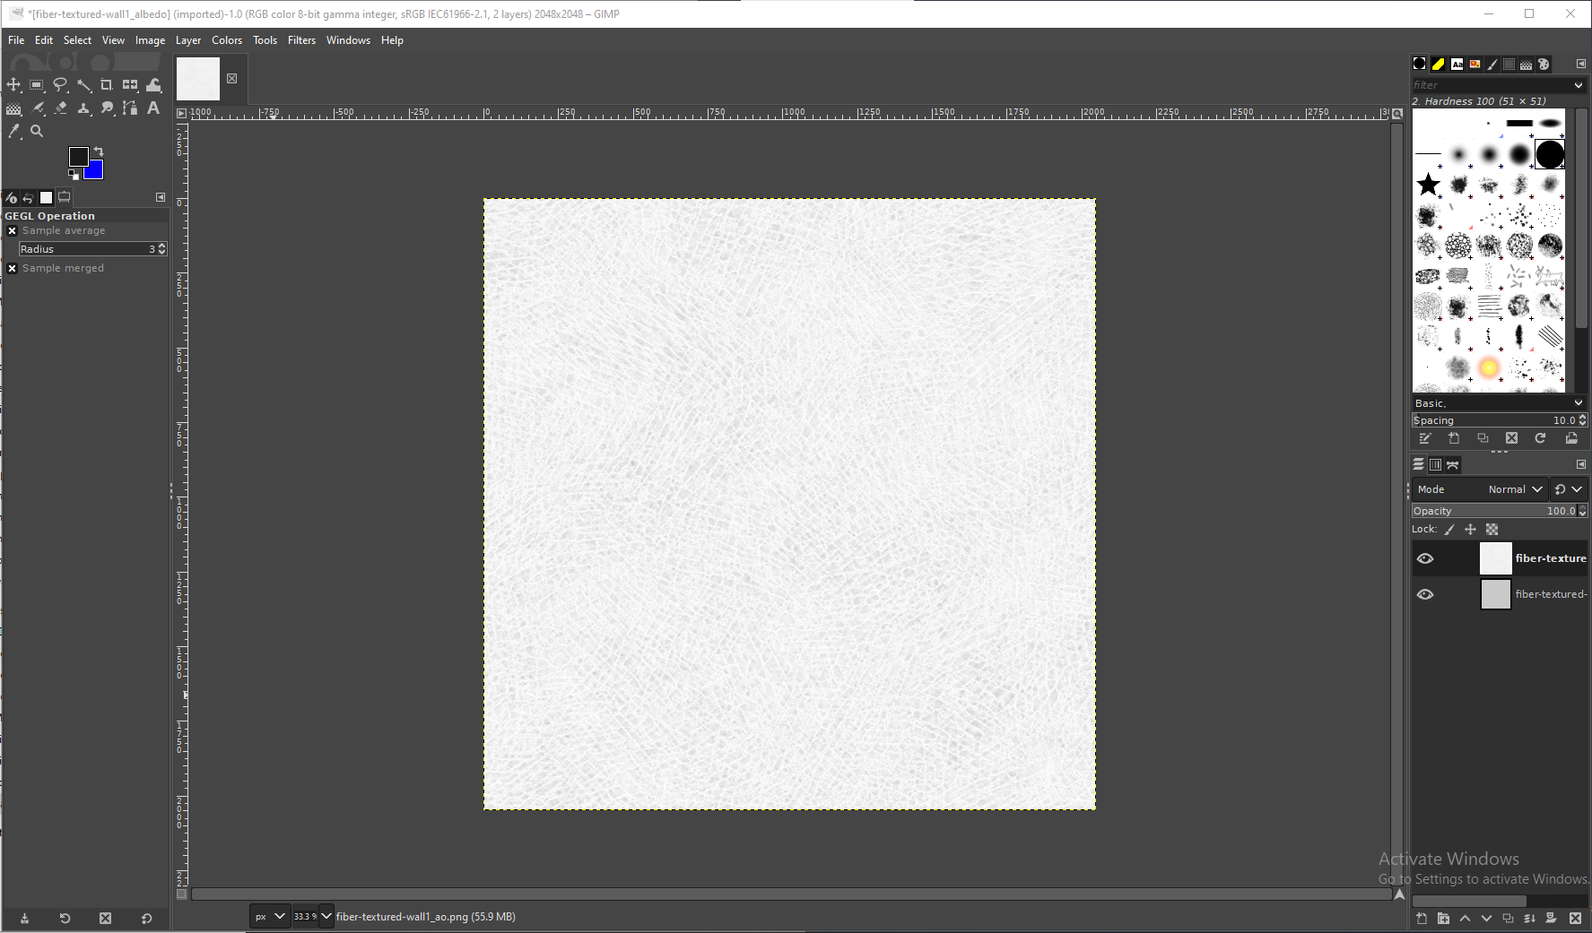
Task: Open the Filters menu
Action: [x=301, y=40]
